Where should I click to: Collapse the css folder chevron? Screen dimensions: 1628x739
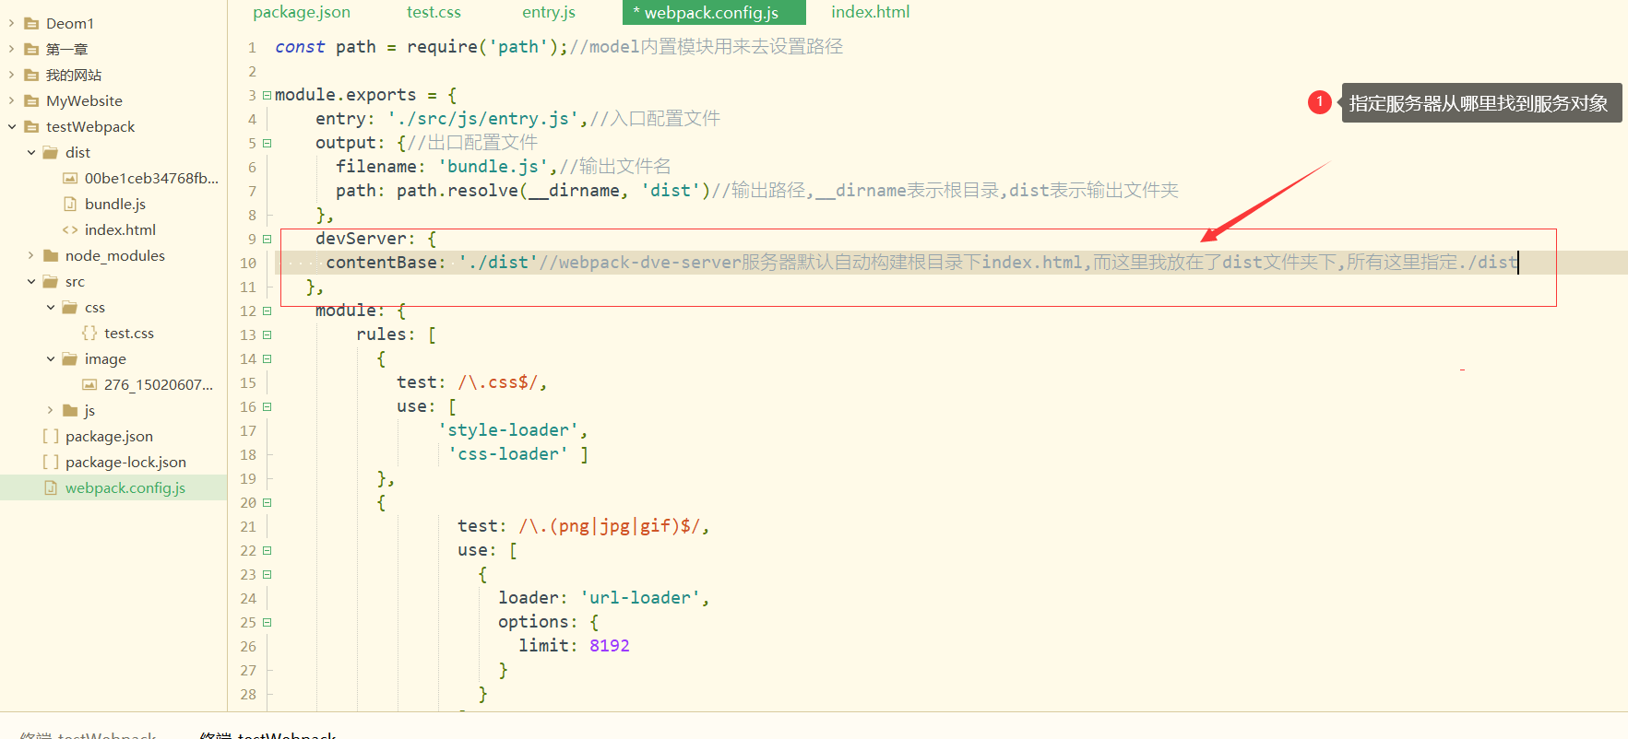50,307
